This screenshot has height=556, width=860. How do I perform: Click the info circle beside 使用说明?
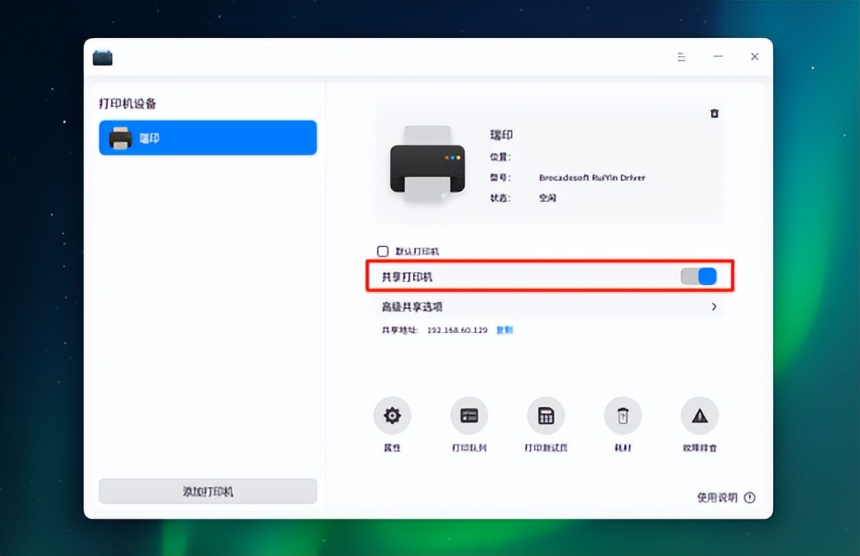[x=748, y=498]
